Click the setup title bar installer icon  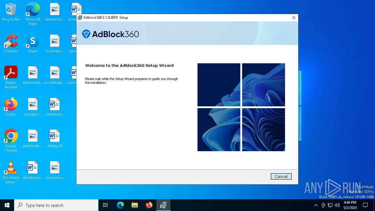click(80, 18)
